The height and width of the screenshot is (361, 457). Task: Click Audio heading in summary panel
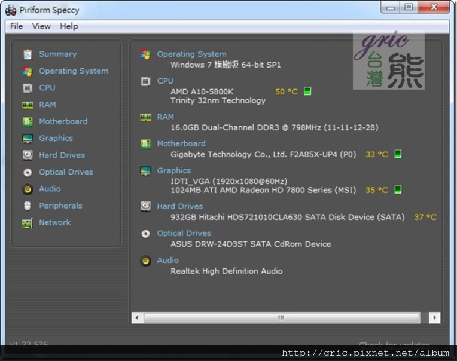tap(168, 260)
